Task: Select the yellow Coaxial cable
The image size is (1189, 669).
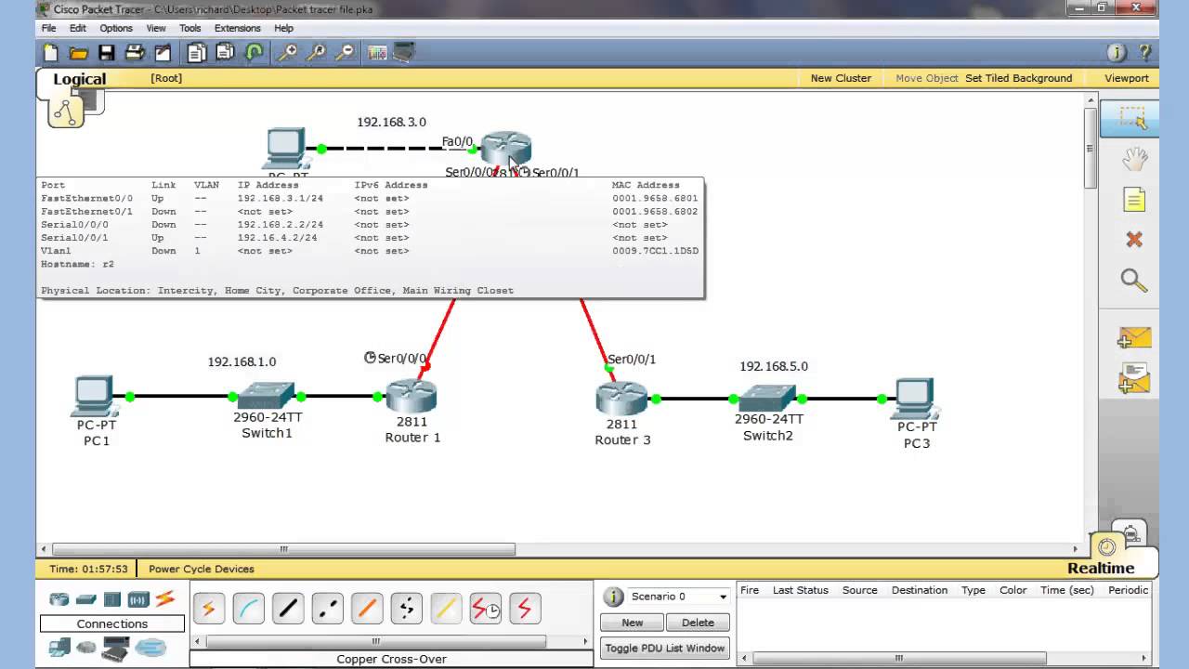Action: coord(446,610)
